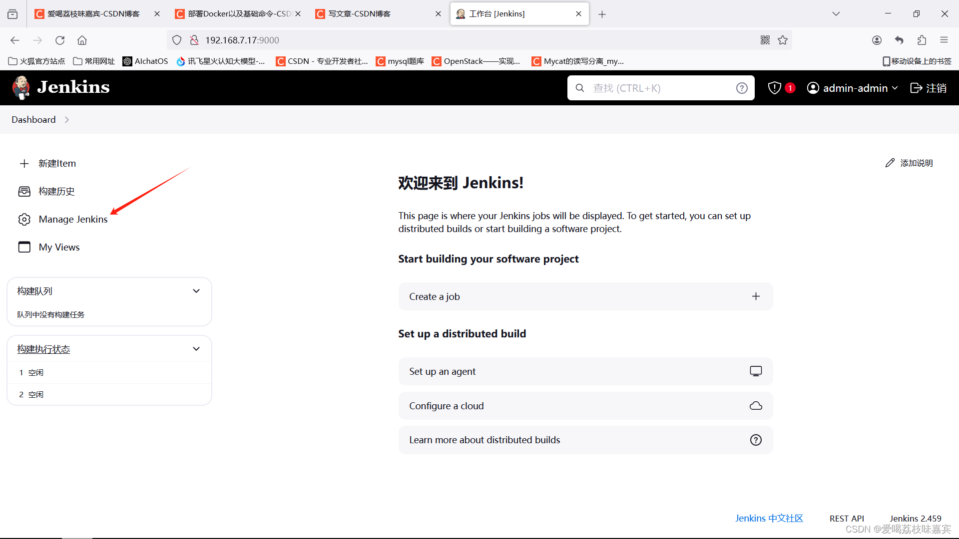This screenshot has width=959, height=539.
Task: Open the Set up an agent card
Action: [585, 371]
